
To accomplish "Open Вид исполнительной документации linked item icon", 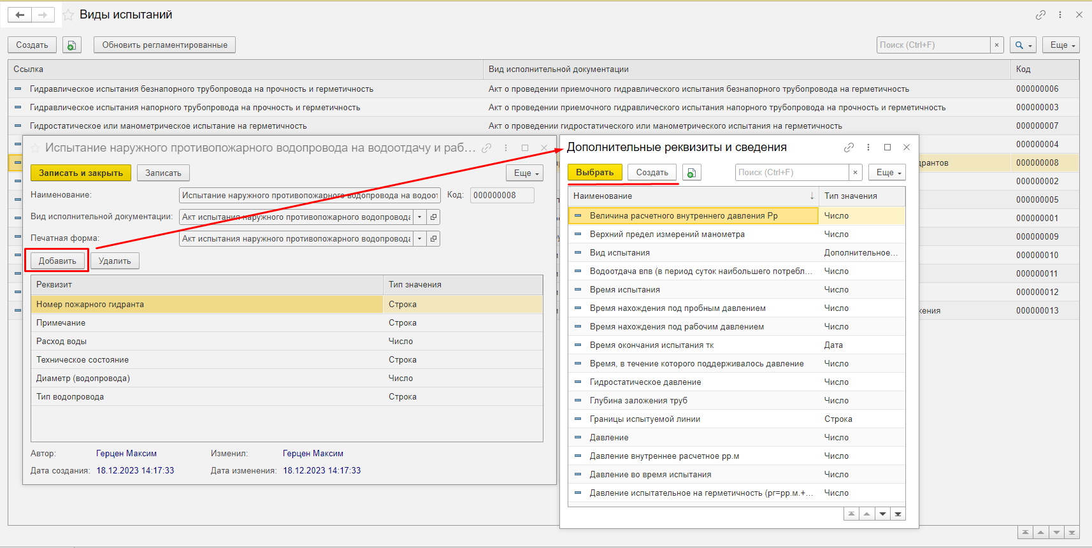I will [433, 217].
